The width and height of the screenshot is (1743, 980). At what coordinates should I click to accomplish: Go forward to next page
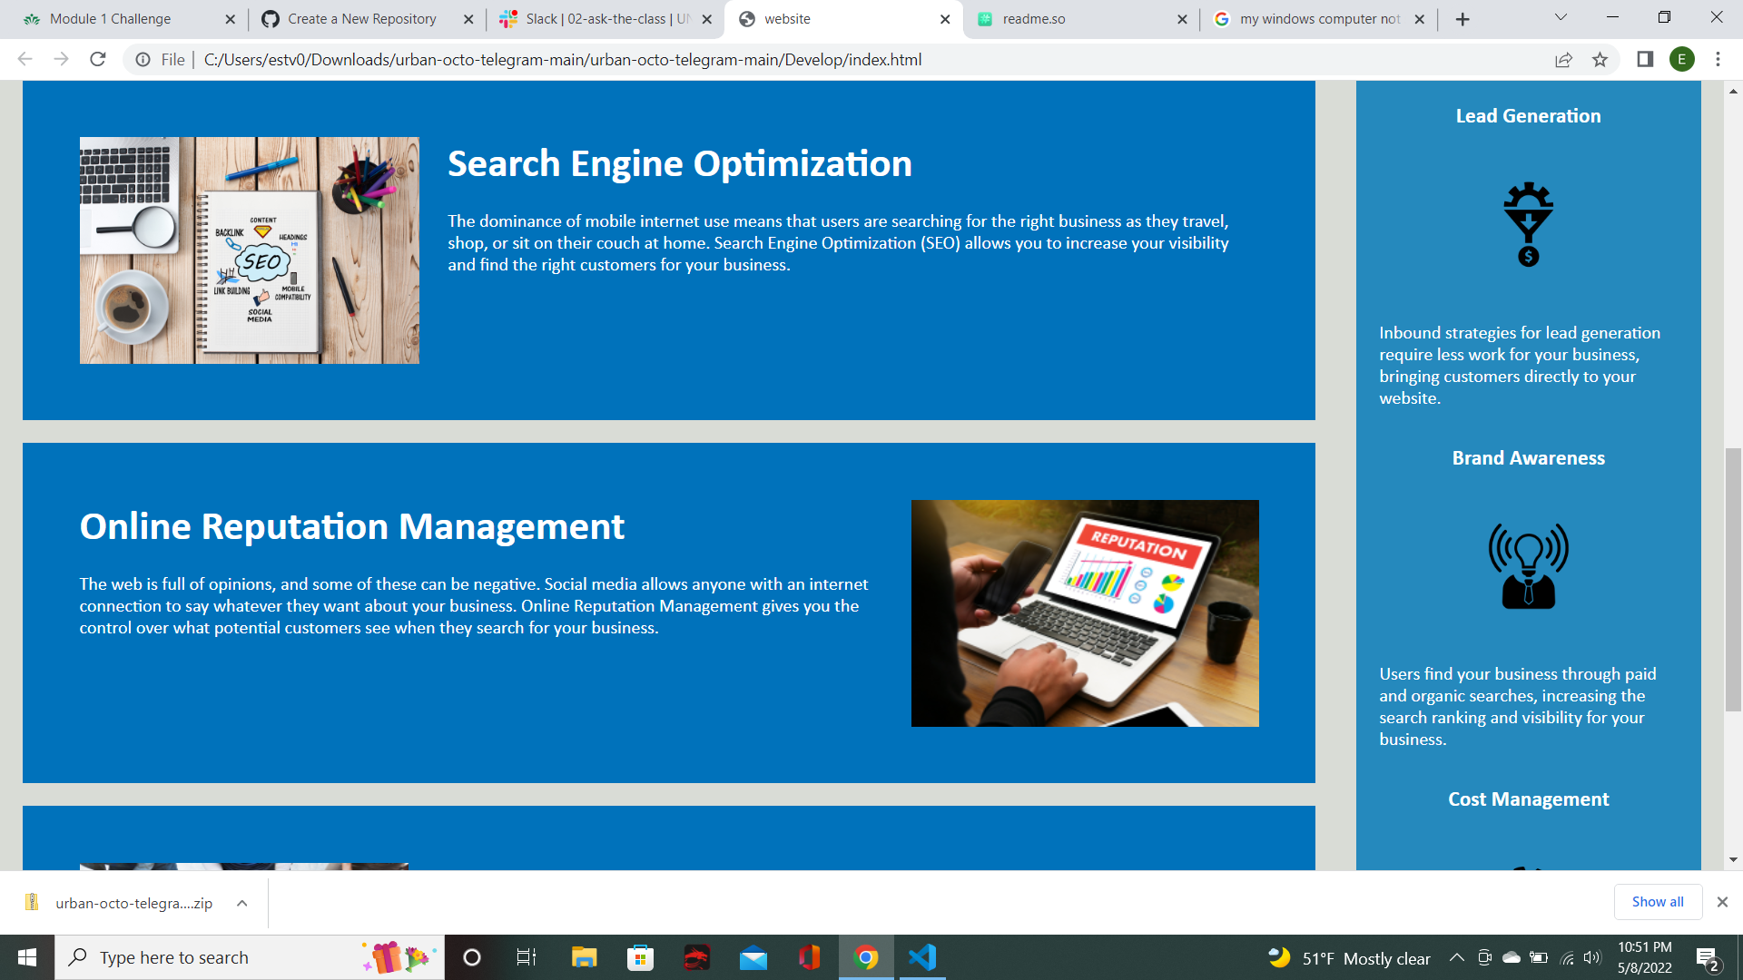(x=61, y=59)
